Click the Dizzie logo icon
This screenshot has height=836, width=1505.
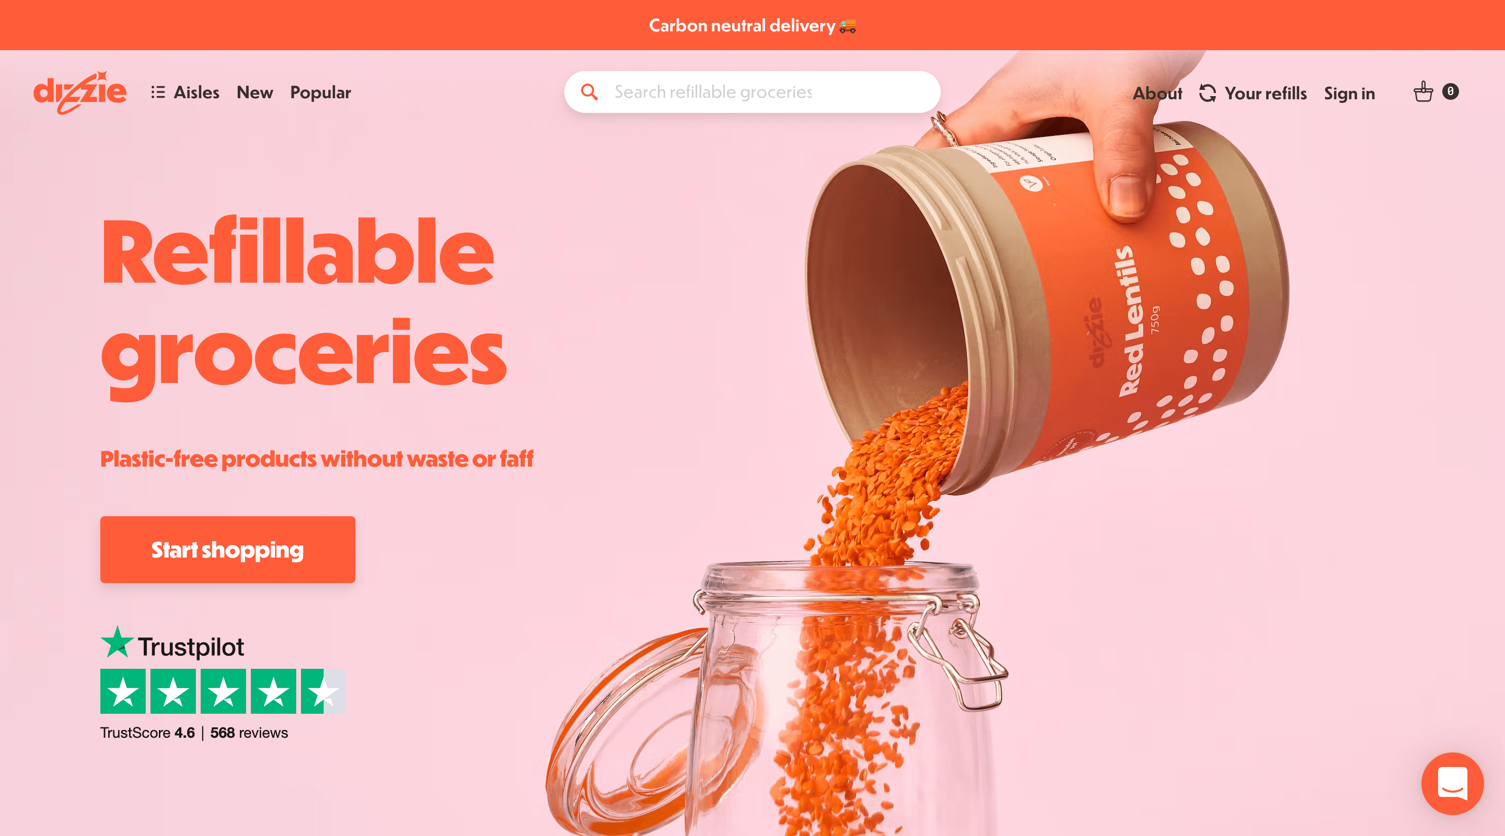pos(83,91)
